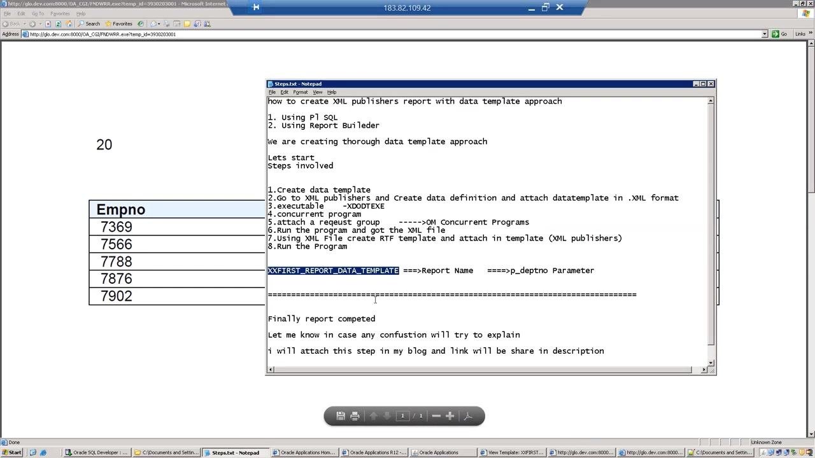Switch to Oracle Applications R12 taskbar item
The image size is (815, 458).
(373, 452)
